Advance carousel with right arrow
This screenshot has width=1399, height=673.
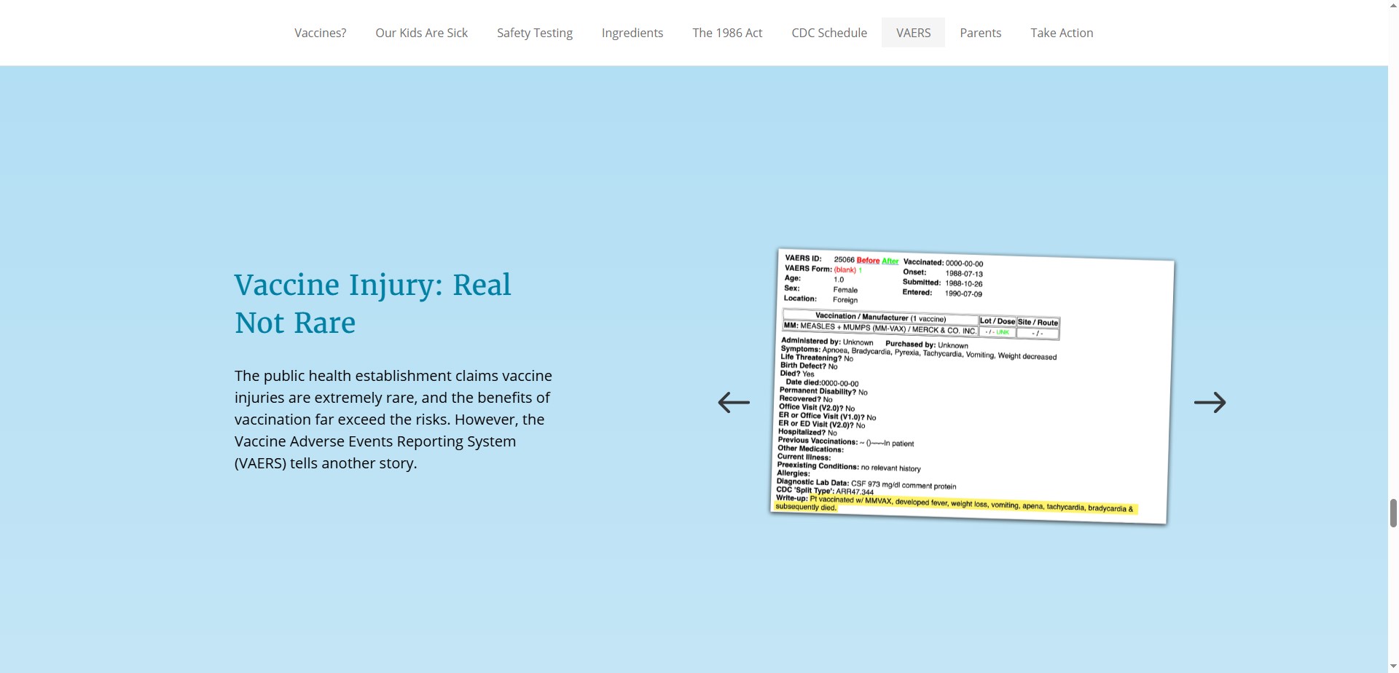pos(1210,402)
